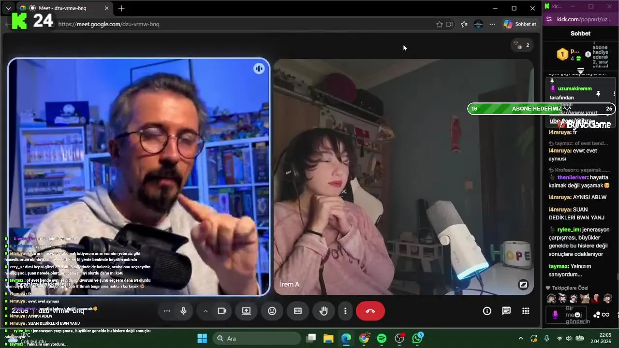This screenshot has height=348, width=619.
Task: Show participants list with count 2
Action: (522, 45)
